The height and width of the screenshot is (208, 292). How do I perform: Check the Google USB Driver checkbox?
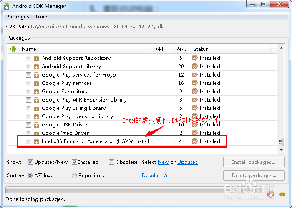click(28, 125)
